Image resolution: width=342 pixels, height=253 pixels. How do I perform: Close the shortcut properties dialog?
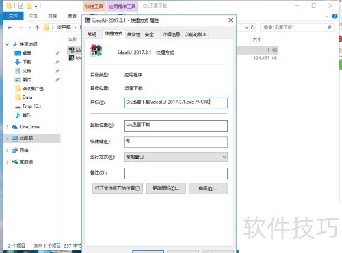(x=231, y=20)
